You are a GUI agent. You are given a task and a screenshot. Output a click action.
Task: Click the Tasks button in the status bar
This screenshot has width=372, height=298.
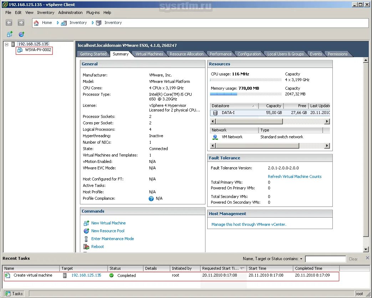14,294
